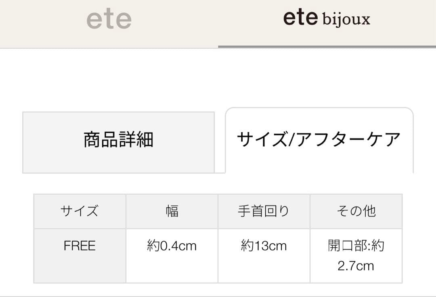The width and height of the screenshot is (436, 297).
Task: Select the FREE size cell
Action: [79, 245]
